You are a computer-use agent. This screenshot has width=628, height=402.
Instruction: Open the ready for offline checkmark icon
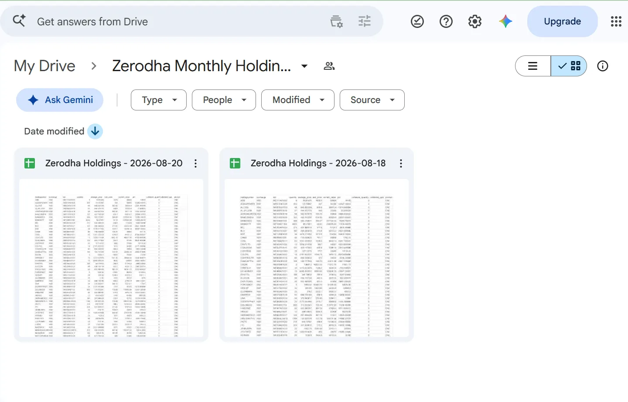click(417, 21)
